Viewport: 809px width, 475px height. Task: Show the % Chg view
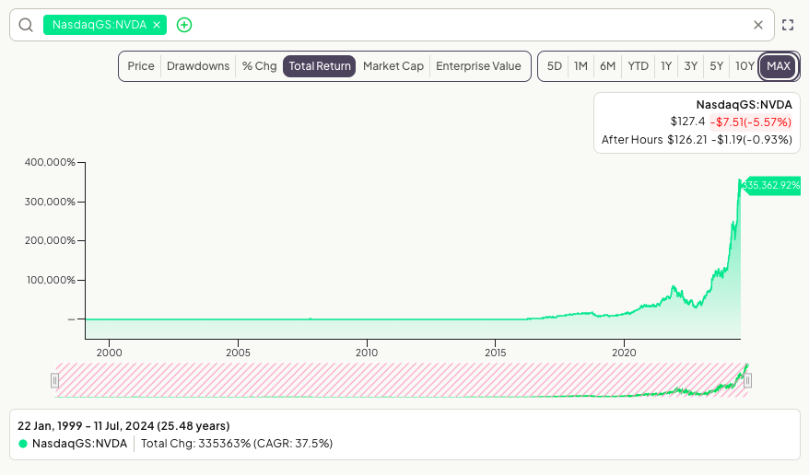[x=260, y=66]
